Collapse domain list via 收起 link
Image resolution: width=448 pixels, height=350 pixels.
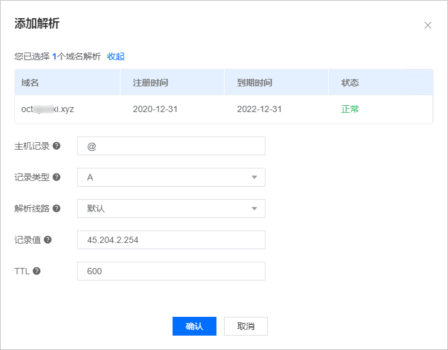click(115, 56)
